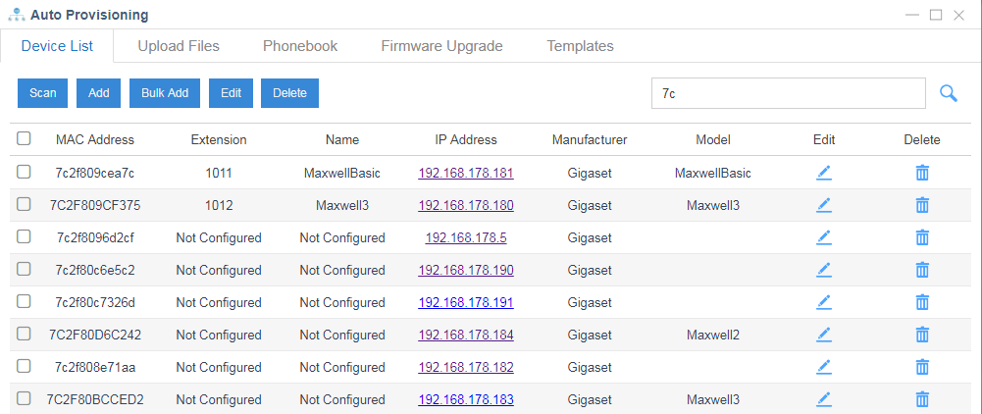Delete device 7c2f808e71aa with trash icon
This screenshot has width=982, height=414.
[x=922, y=367]
